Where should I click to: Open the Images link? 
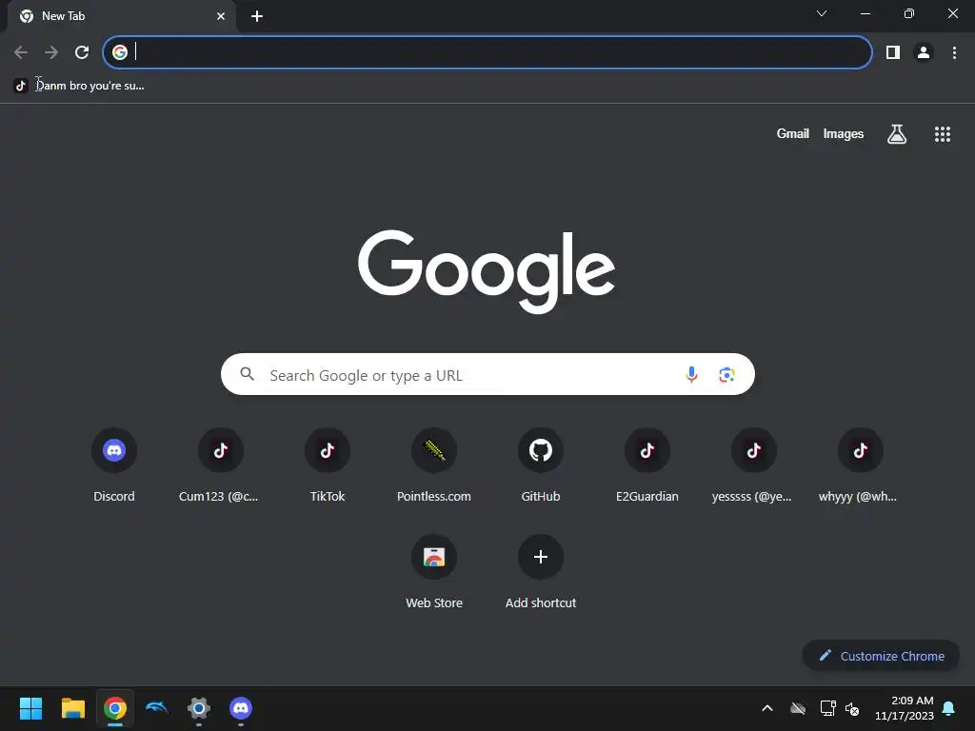[844, 133]
